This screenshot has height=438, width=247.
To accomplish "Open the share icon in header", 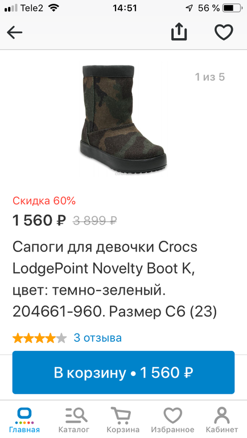I will coord(179,31).
